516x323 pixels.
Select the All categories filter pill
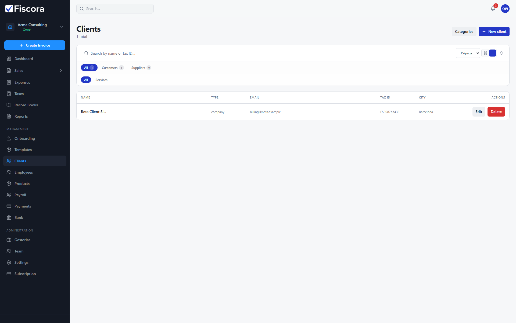point(86,80)
